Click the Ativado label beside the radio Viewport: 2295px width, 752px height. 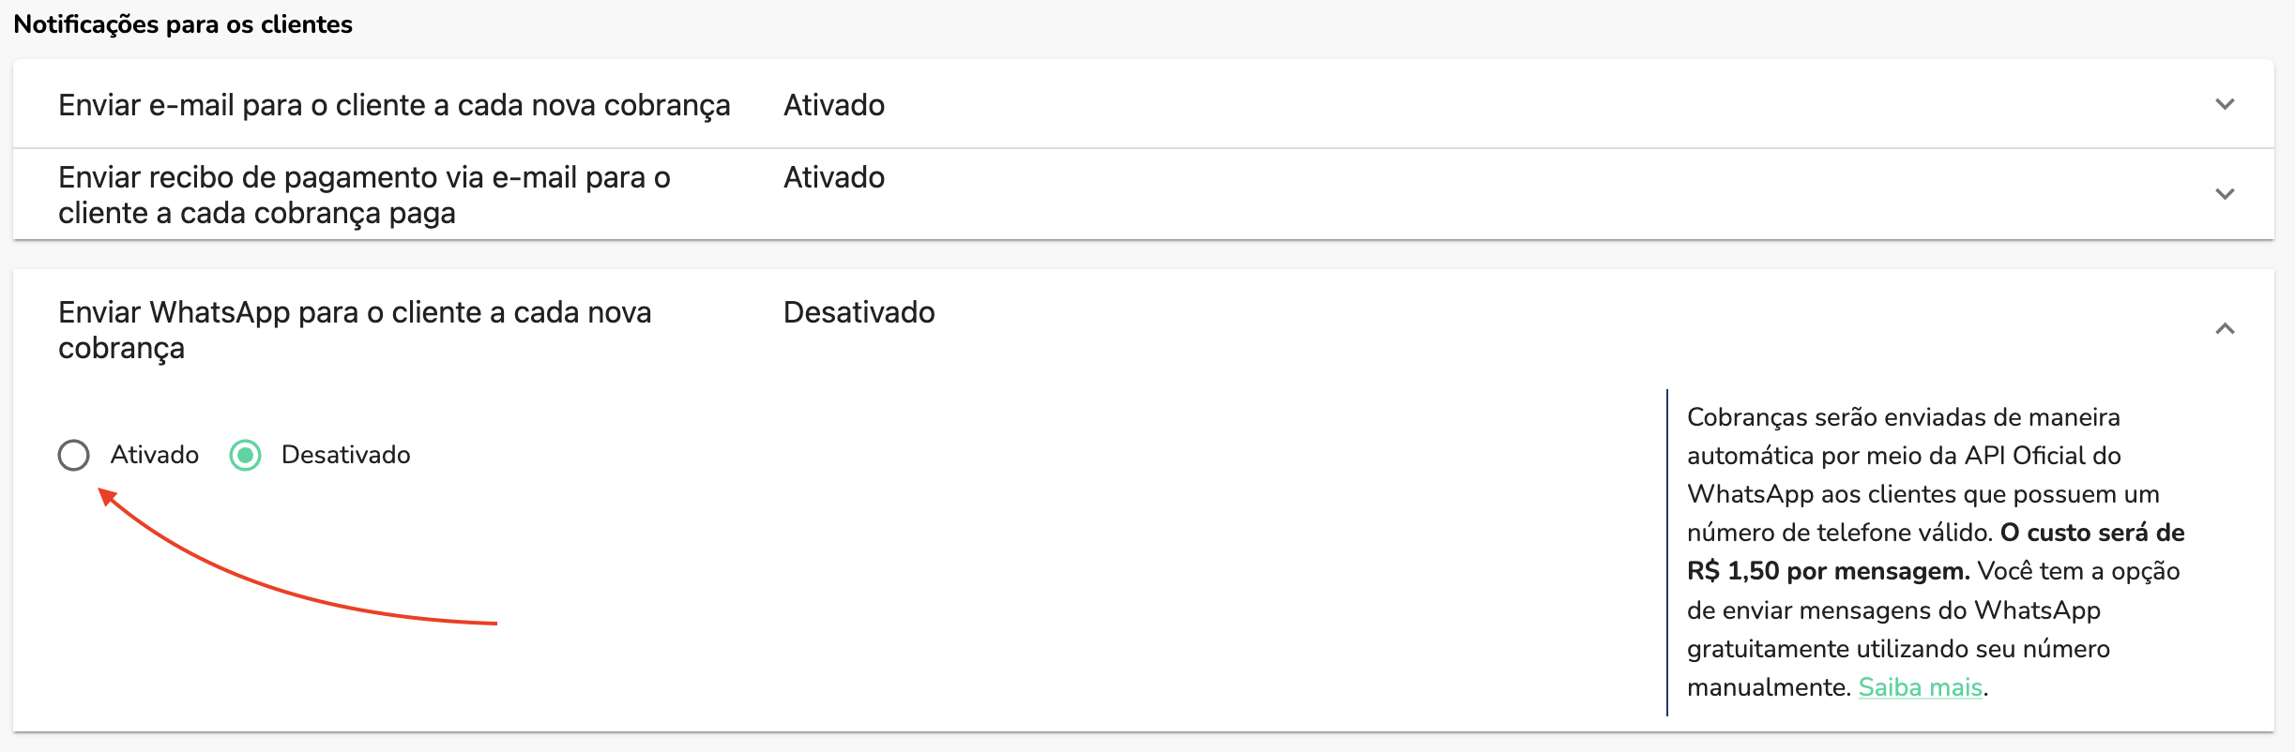pyautogui.click(x=155, y=455)
